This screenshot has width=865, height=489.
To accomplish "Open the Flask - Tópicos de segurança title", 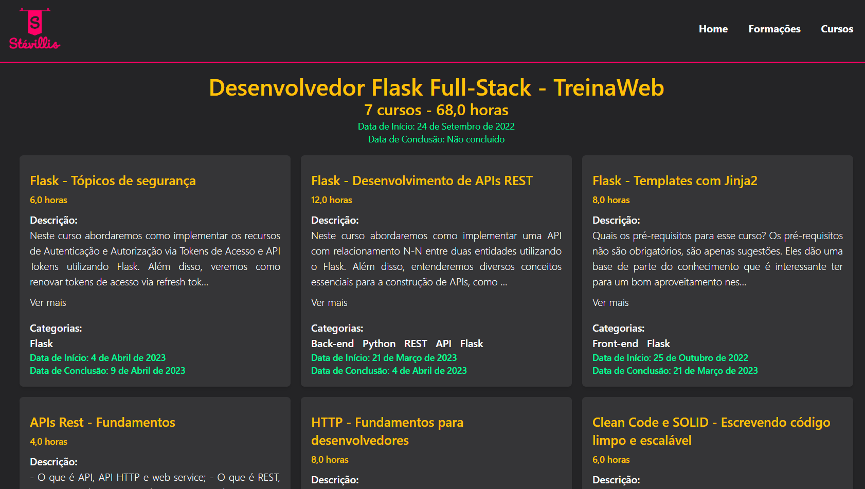I will point(113,181).
